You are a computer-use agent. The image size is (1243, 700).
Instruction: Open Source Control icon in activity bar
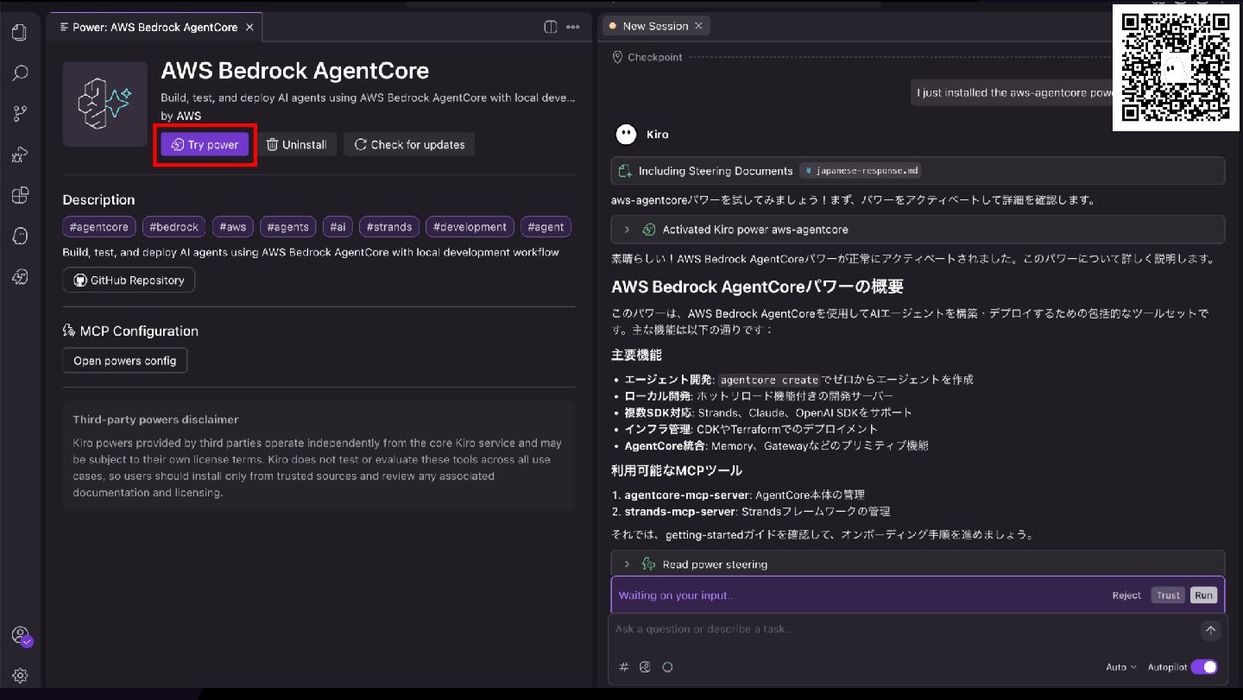point(20,114)
